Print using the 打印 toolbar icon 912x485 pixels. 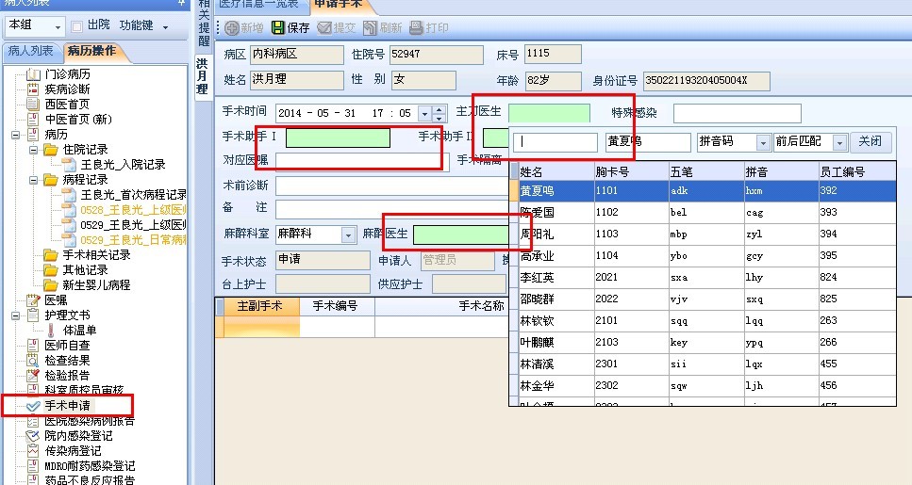(416, 27)
